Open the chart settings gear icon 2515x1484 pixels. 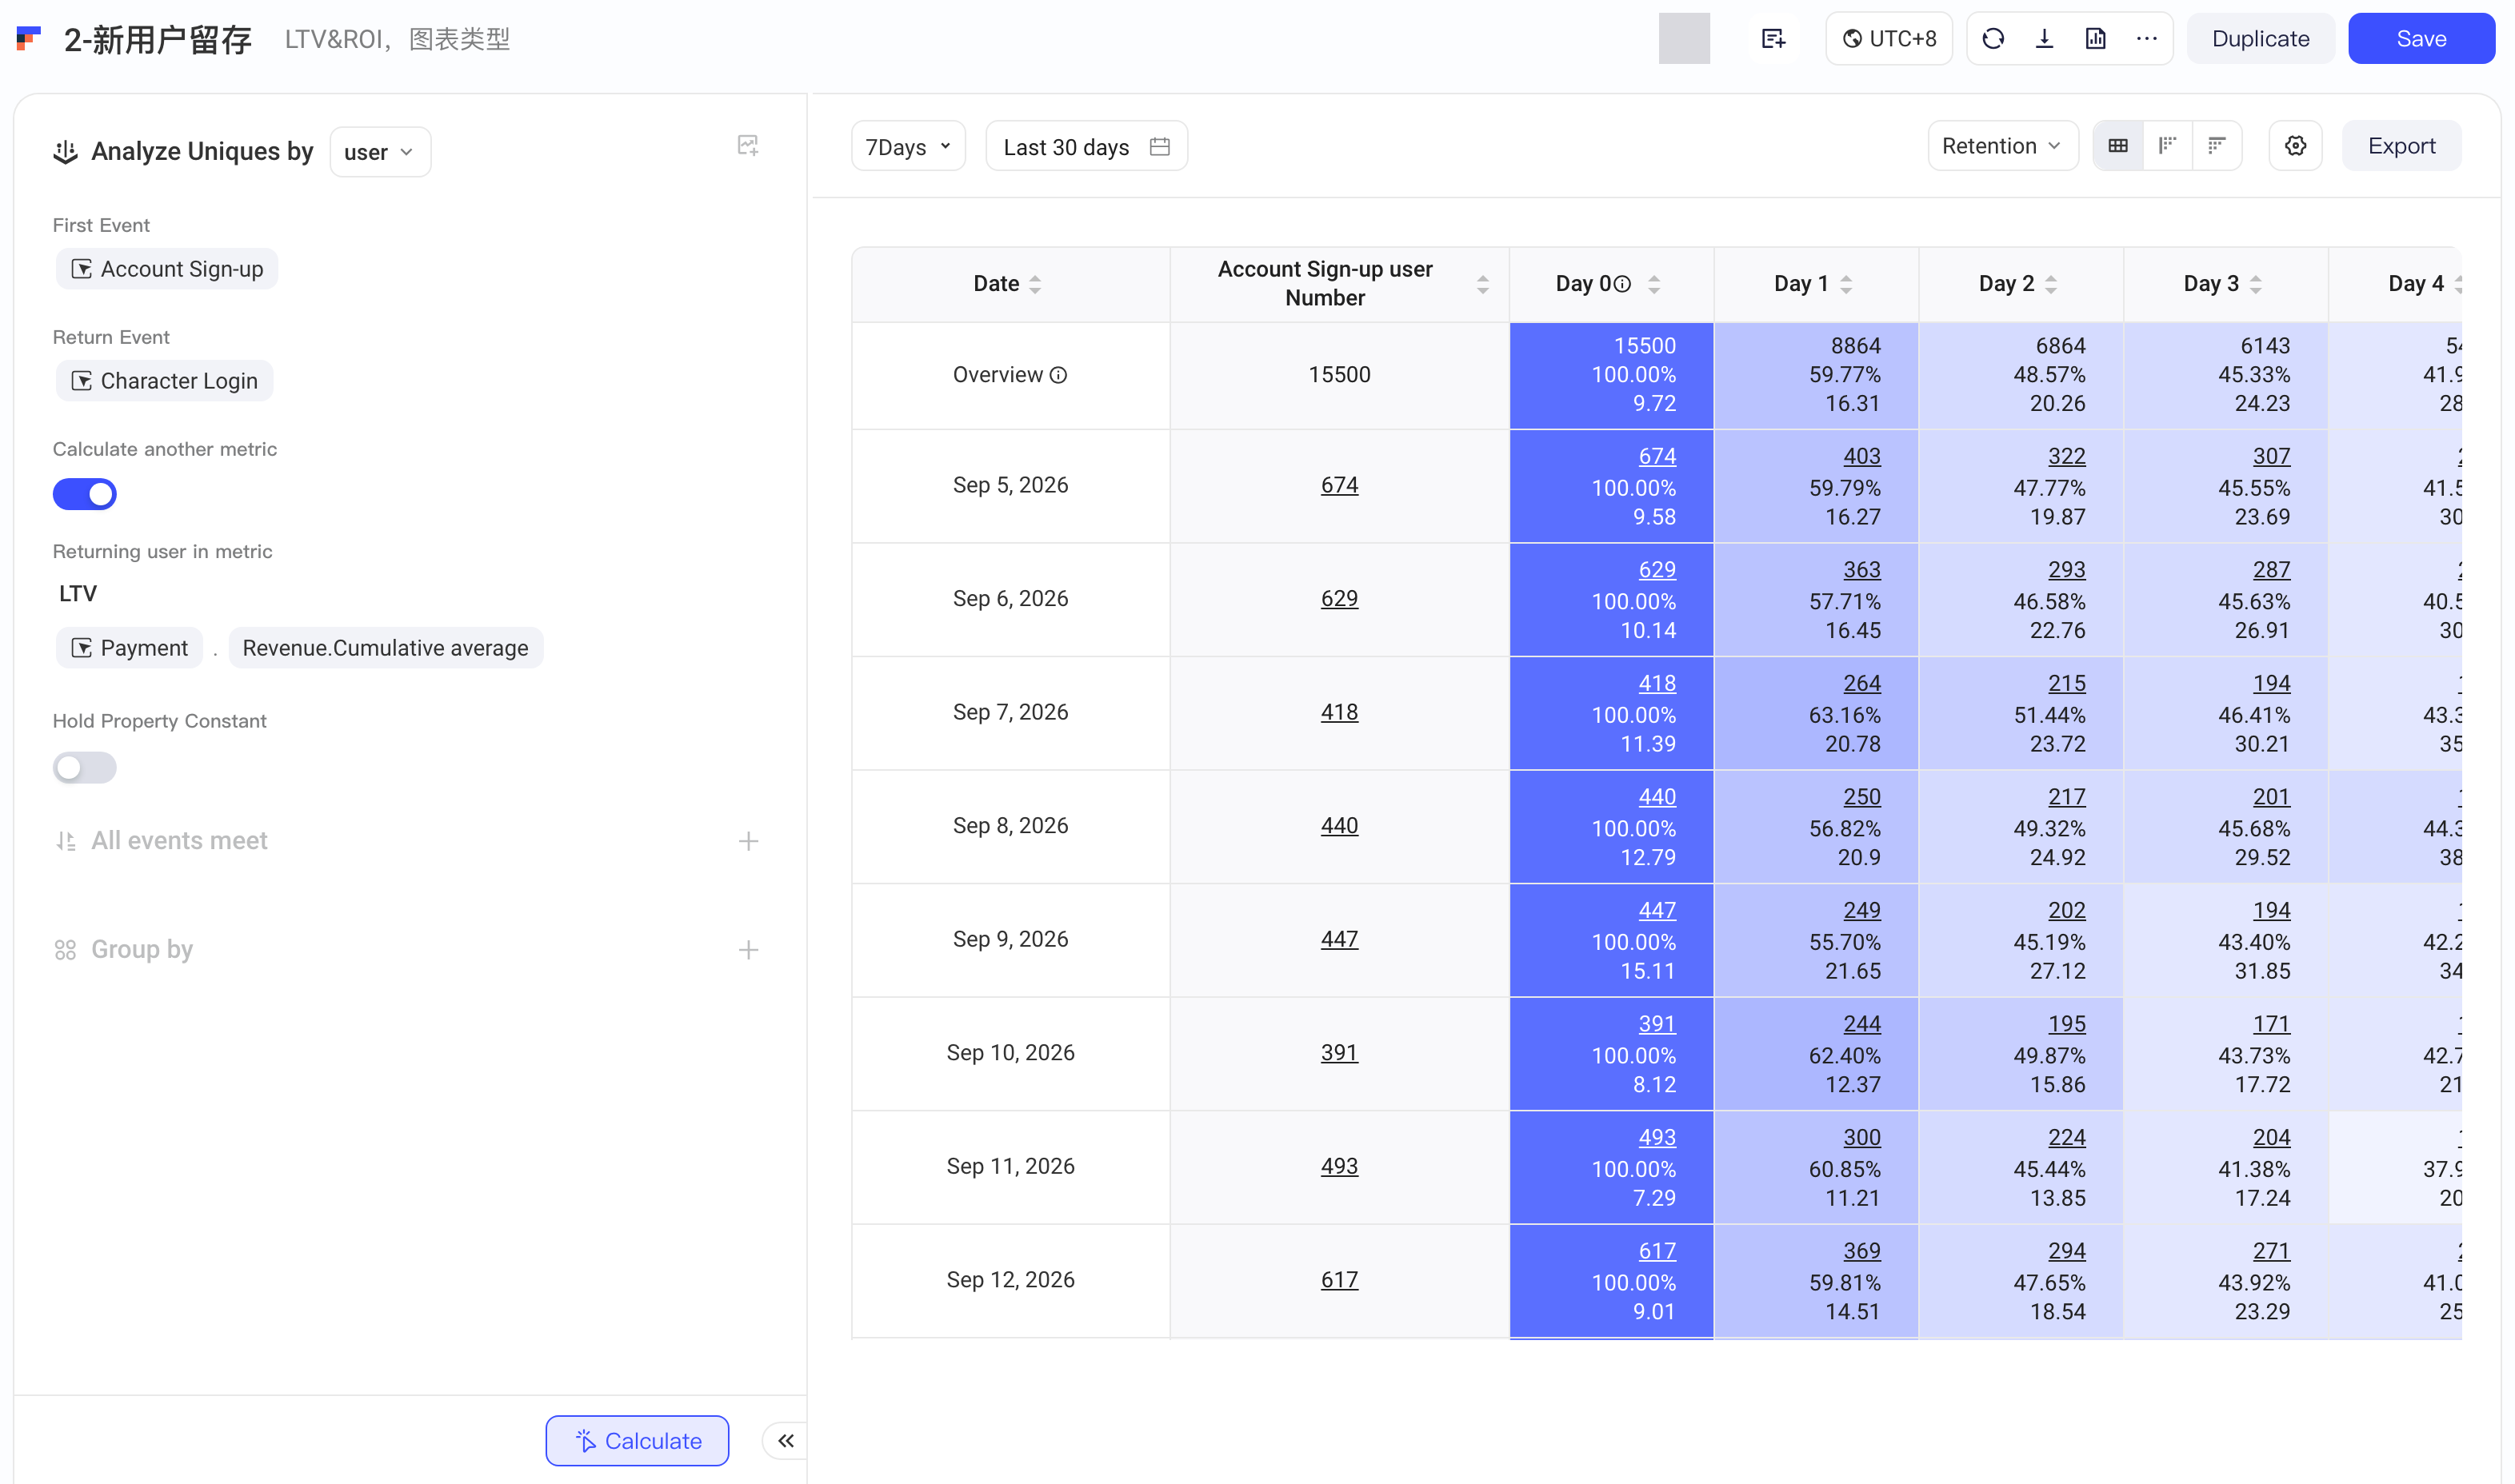click(2295, 146)
